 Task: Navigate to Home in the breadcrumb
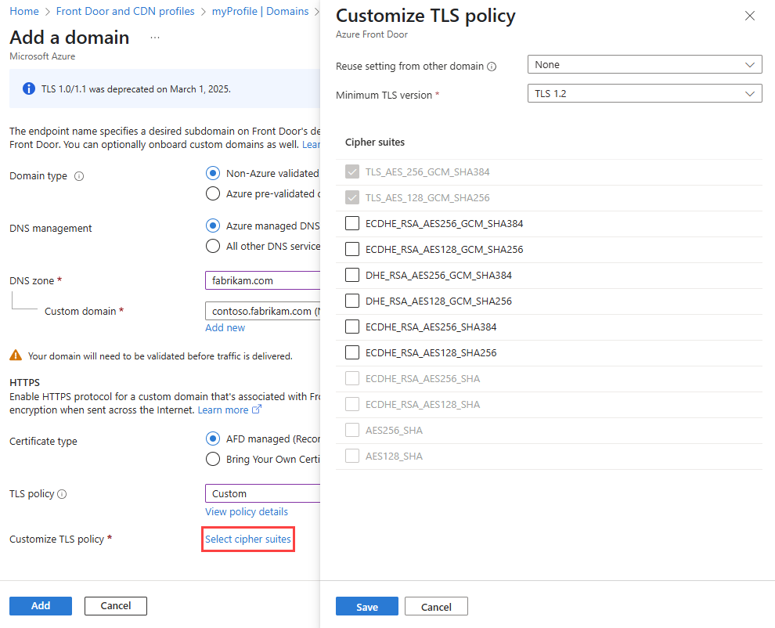tap(24, 12)
